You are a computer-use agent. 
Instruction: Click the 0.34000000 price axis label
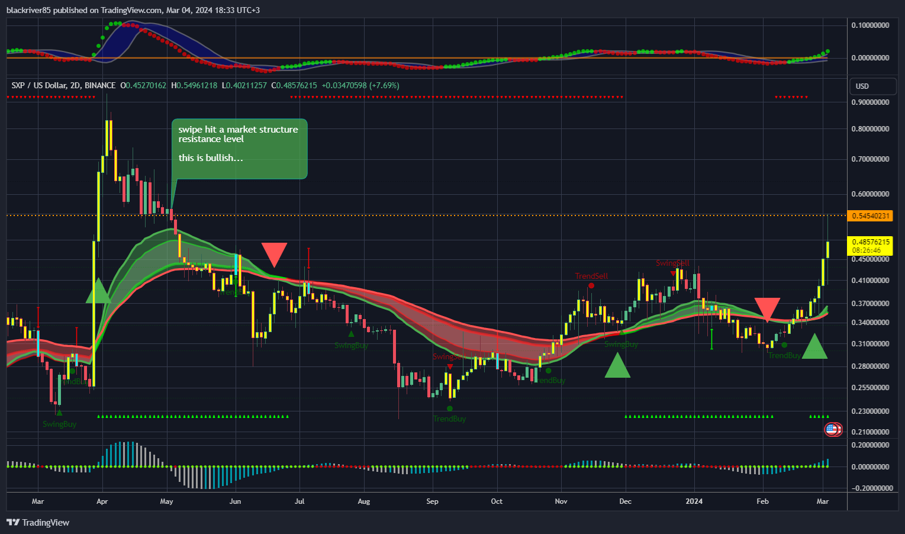[x=870, y=323]
